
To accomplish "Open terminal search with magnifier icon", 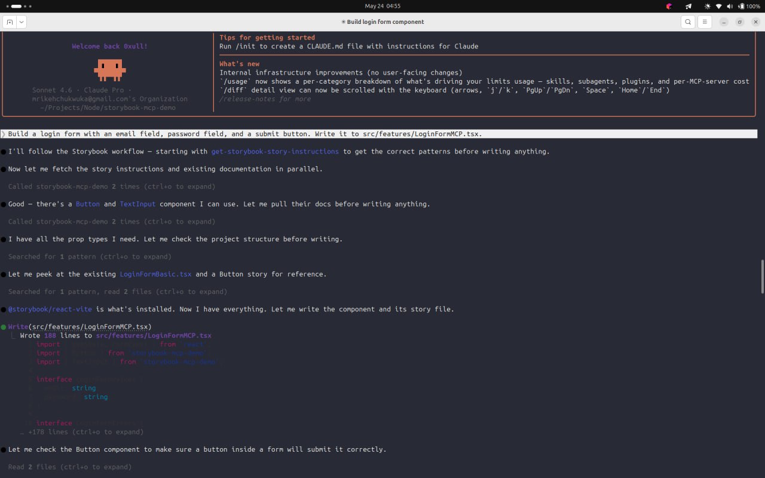I will (x=688, y=22).
